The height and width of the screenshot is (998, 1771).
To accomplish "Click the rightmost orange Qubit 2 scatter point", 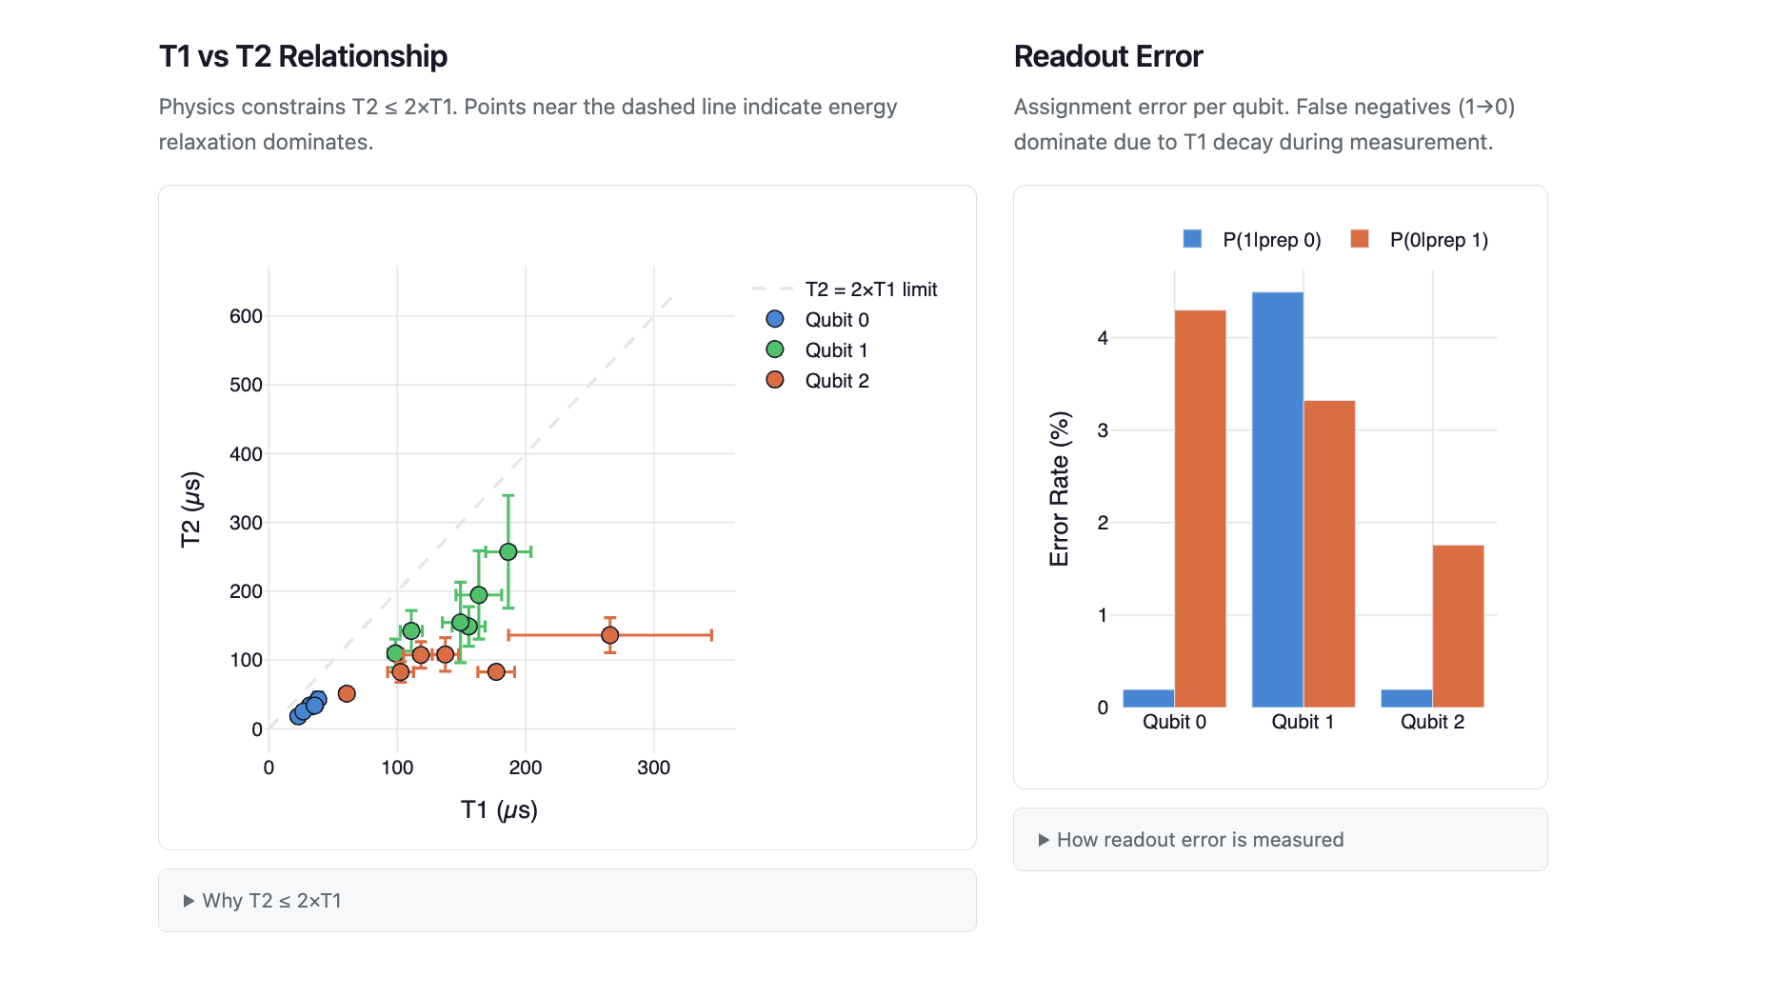I will [610, 635].
